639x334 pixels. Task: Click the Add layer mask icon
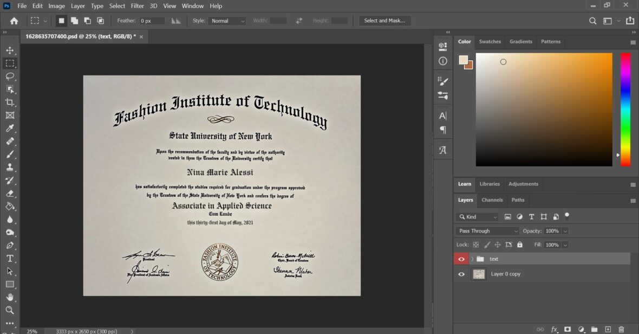pos(567,329)
